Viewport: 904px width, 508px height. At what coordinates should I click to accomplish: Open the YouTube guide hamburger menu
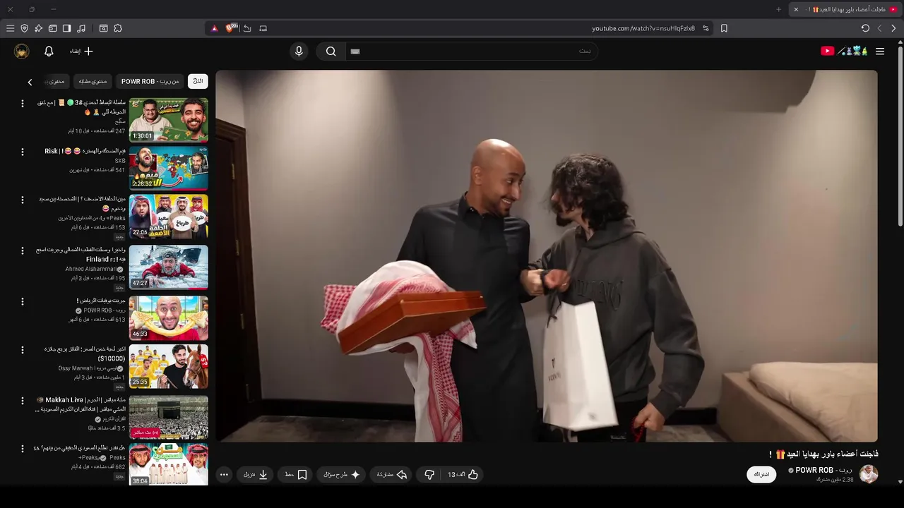[x=880, y=51]
